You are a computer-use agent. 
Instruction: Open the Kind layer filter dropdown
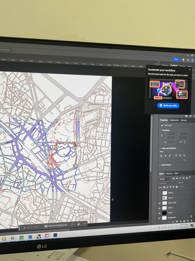pos(165,179)
